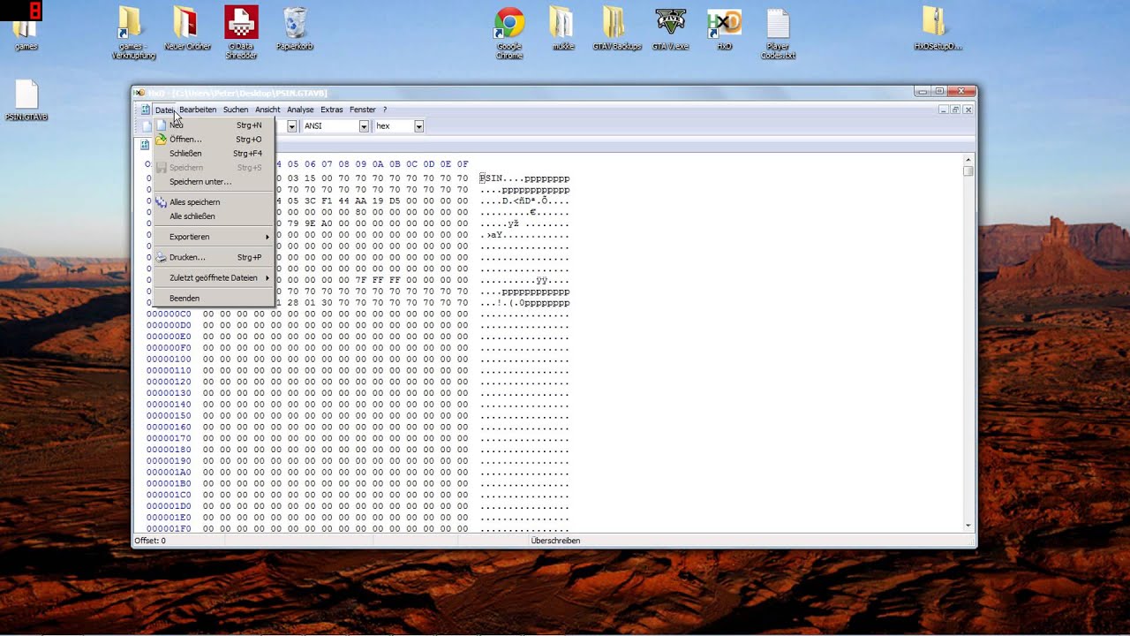Click the vertical scrollbar thumb in hex view
This screenshot has width=1130, height=636.
pyautogui.click(x=968, y=171)
